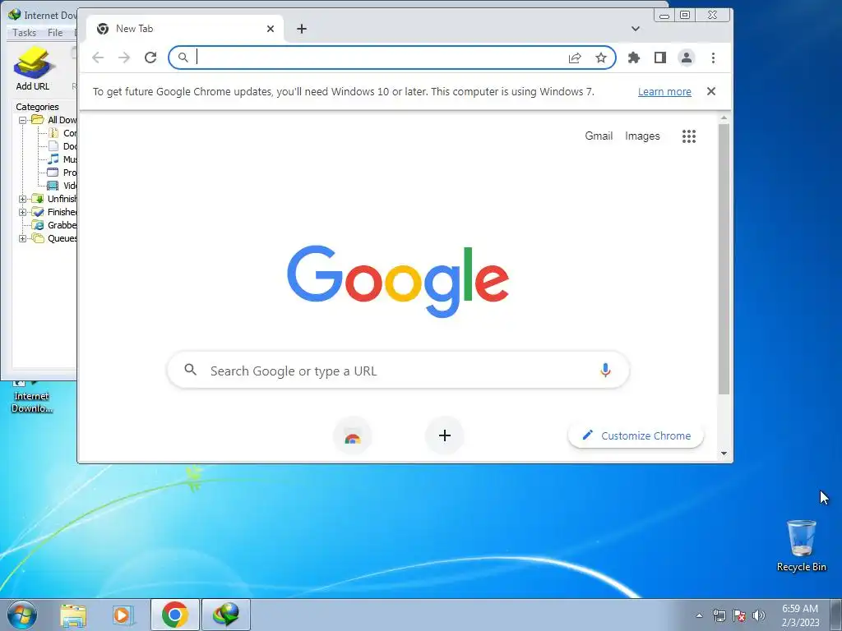Select the Video category in IDM
The height and width of the screenshot is (631, 842).
62,186
